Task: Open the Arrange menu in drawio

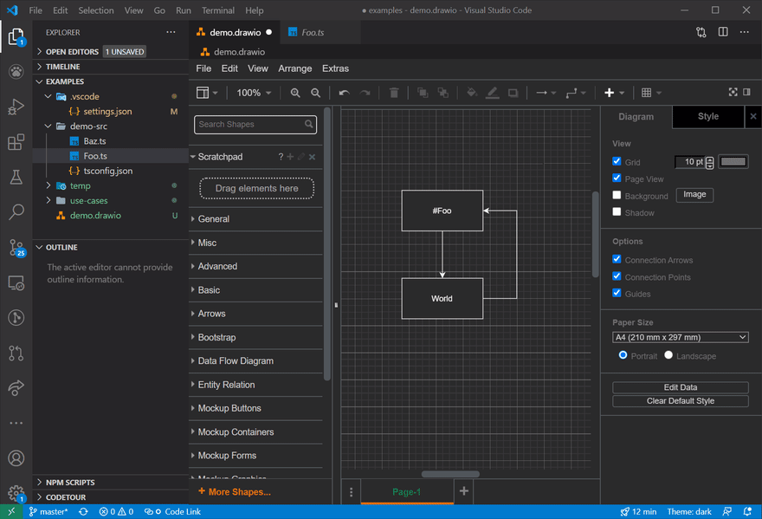Action: pyautogui.click(x=295, y=68)
